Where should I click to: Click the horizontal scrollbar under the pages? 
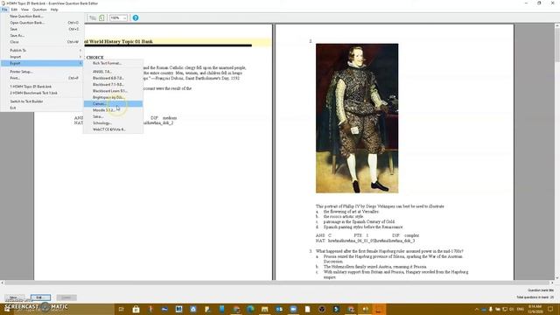pos(276,283)
